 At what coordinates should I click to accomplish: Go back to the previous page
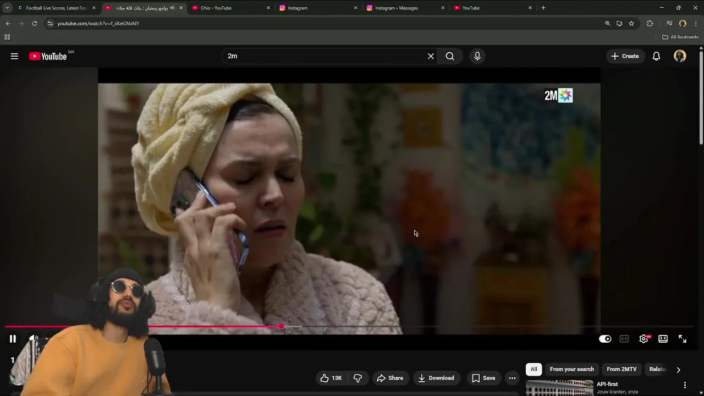8,23
